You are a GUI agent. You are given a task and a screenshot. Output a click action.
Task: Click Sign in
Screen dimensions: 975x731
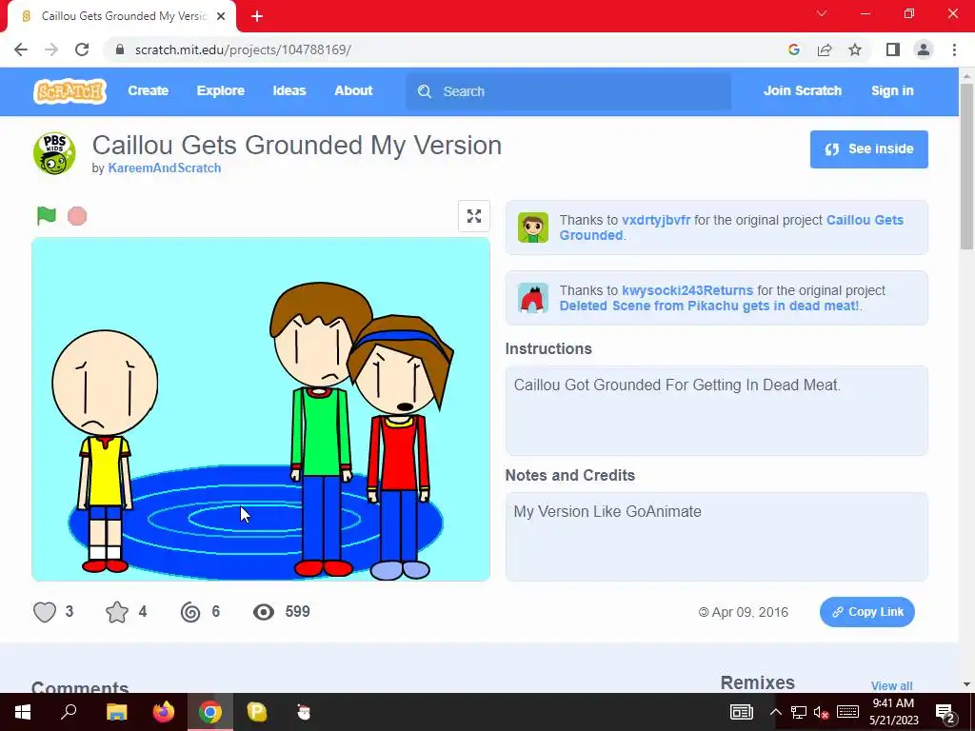(892, 90)
